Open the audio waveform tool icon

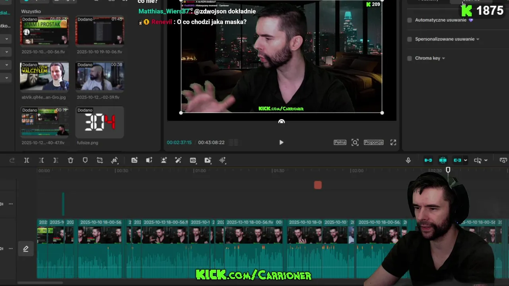tap(222, 160)
